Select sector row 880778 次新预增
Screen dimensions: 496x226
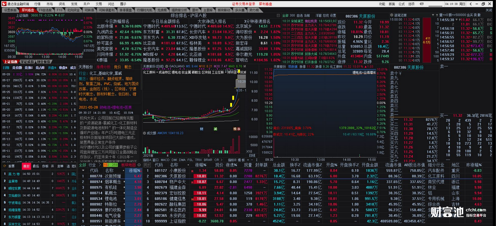click(110, 176)
